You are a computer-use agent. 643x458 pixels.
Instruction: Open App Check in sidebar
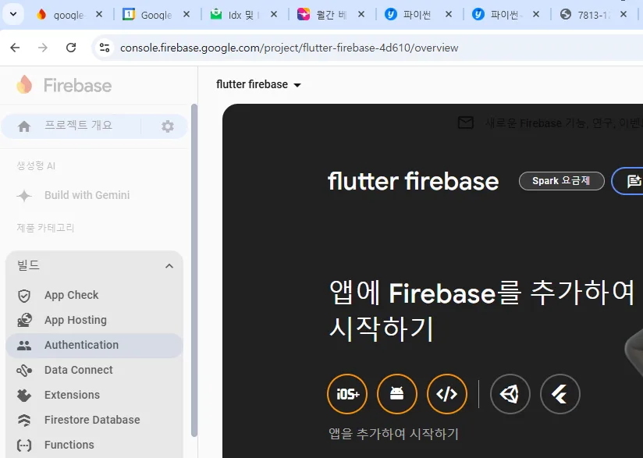click(x=94, y=296)
